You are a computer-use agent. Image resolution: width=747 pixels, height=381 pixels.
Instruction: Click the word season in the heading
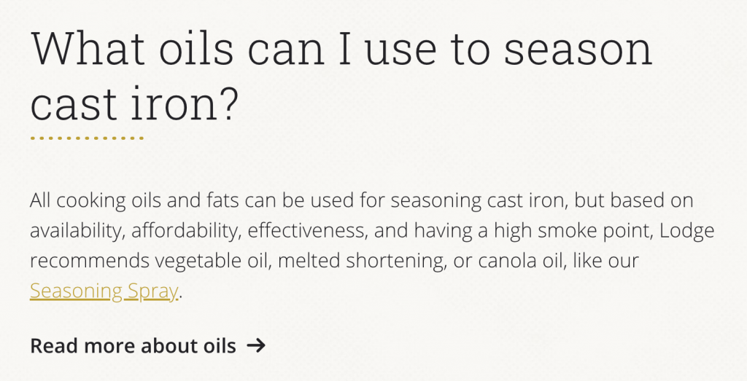578,48
